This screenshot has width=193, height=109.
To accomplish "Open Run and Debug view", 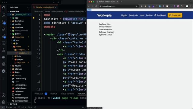I will click(x=4, y=29).
